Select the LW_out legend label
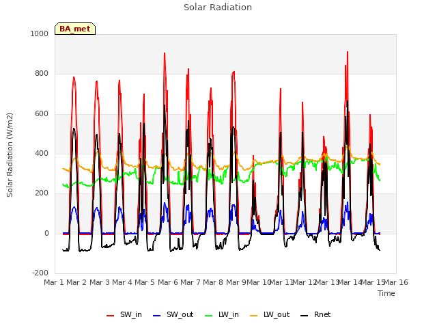The height and width of the screenshot is (328, 437). 277,314
